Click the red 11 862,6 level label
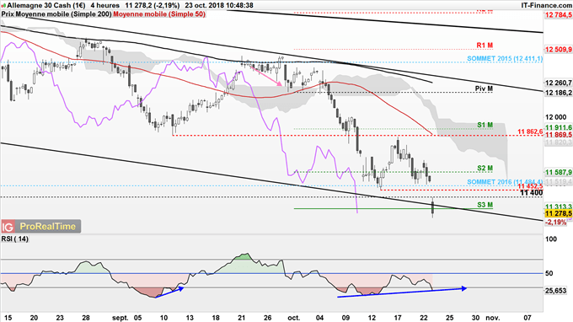The width and height of the screenshot is (573, 322). pos(530,131)
